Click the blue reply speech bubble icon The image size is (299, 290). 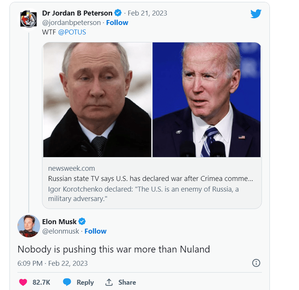[67, 282]
